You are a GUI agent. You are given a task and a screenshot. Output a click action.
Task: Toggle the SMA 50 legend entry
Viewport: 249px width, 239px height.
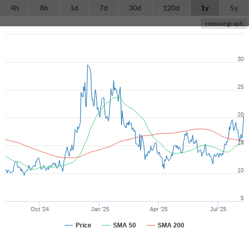tap(119, 225)
